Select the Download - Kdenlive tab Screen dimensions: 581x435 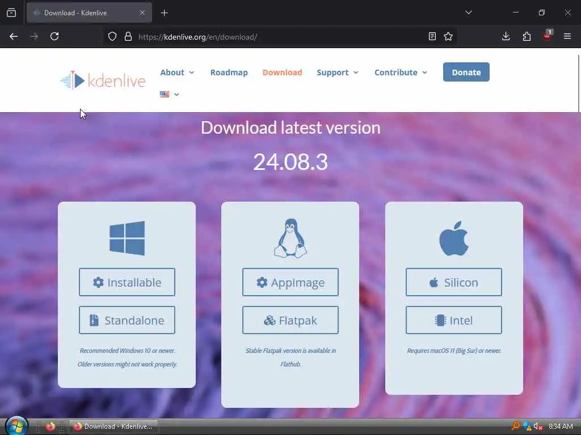(x=89, y=12)
